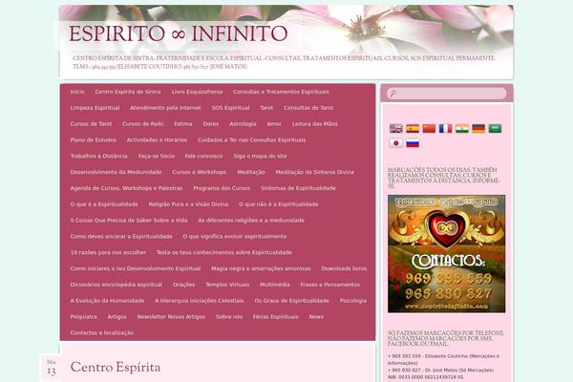Open the Multimédia menu item
Viewport: 573px width, 382px height.
tap(275, 285)
